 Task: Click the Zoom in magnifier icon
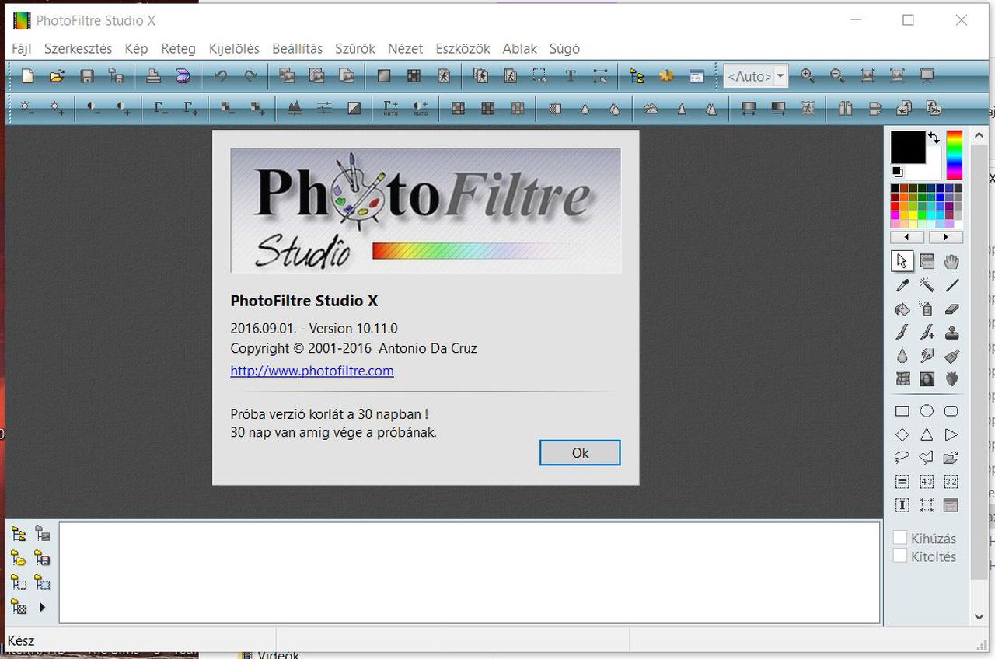[808, 76]
